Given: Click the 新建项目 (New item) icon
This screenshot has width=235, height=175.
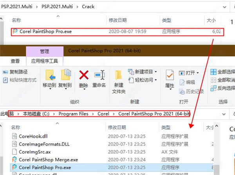Looking at the screenshot, I should pyautogui.click(x=131, y=72).
